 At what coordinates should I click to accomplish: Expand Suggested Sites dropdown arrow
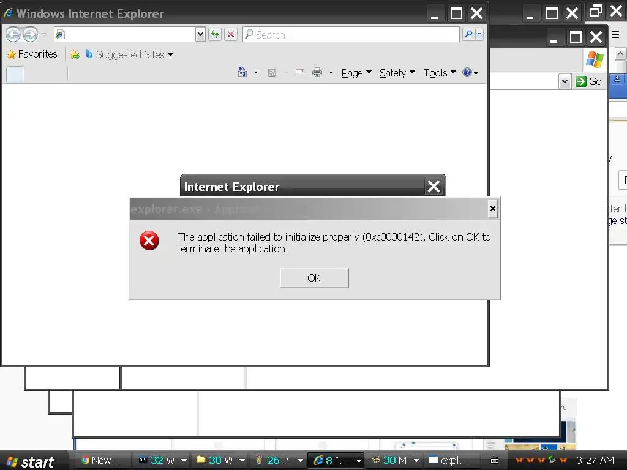click(171, 54)
